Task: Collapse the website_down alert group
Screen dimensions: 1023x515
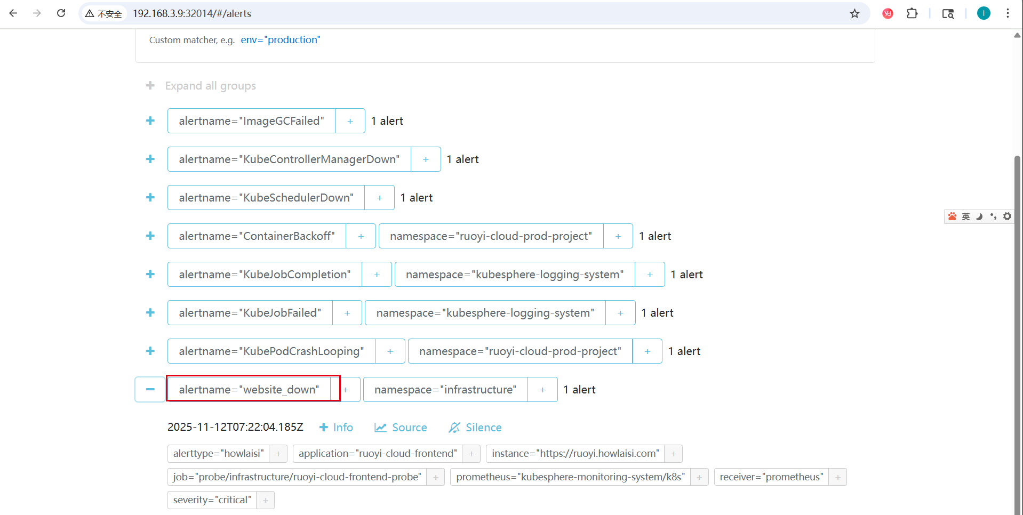Action: (150, 389)
